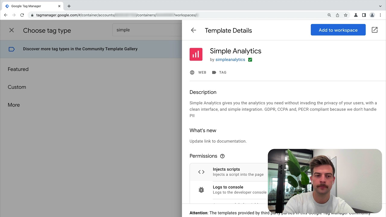Click the share page icon
386x217 pixels.
337,15
